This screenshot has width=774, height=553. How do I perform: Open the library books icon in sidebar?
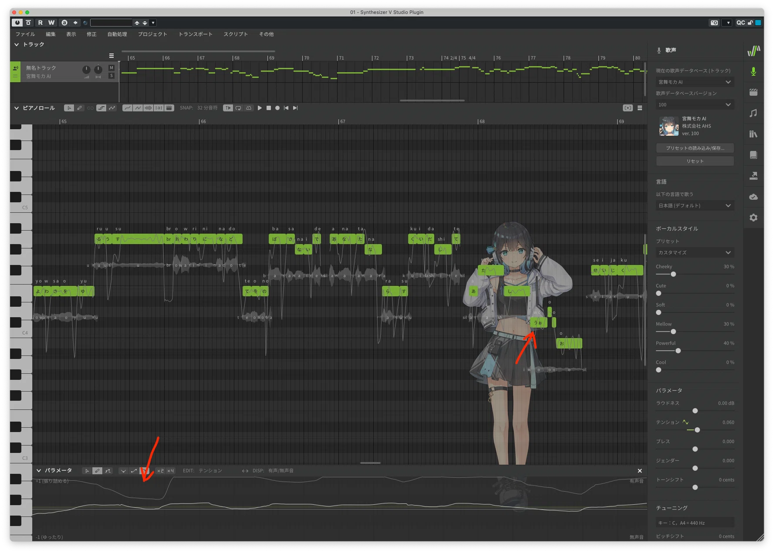(x=753, y=134)
